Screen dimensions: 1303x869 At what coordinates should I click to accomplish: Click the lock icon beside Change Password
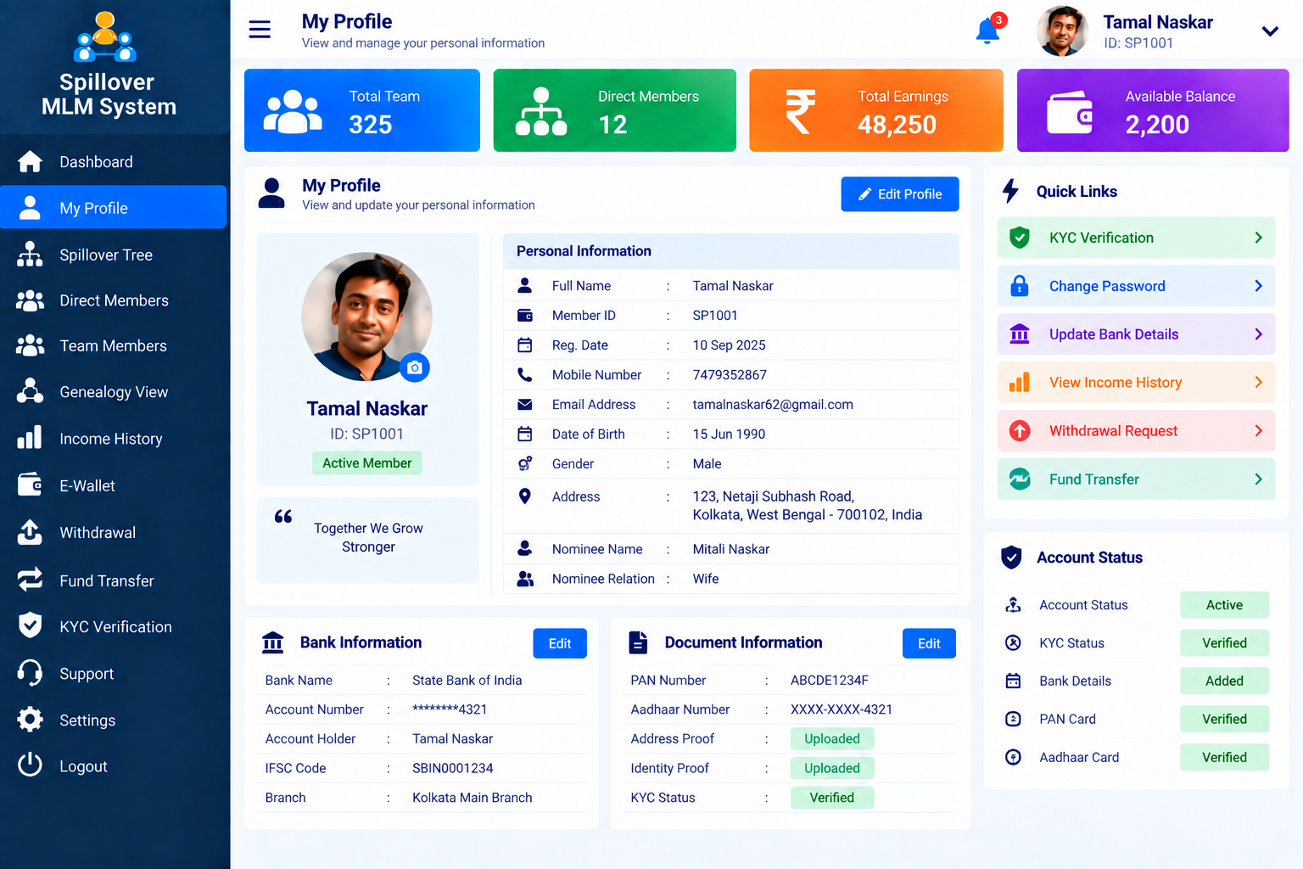1020,286
